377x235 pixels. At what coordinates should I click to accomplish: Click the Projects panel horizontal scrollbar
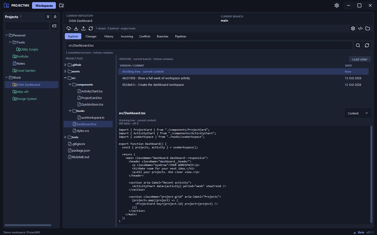click(28, 225)
